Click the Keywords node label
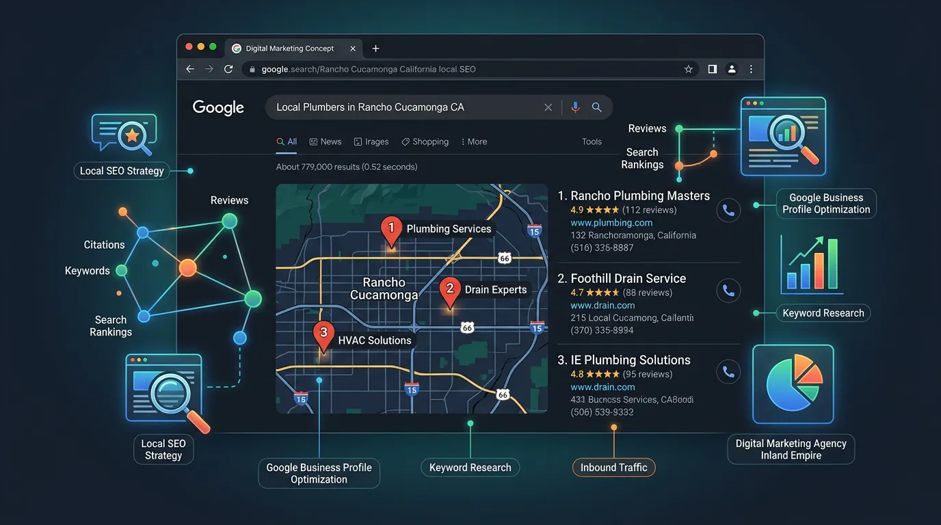The image size is (941, 525). 87,271
